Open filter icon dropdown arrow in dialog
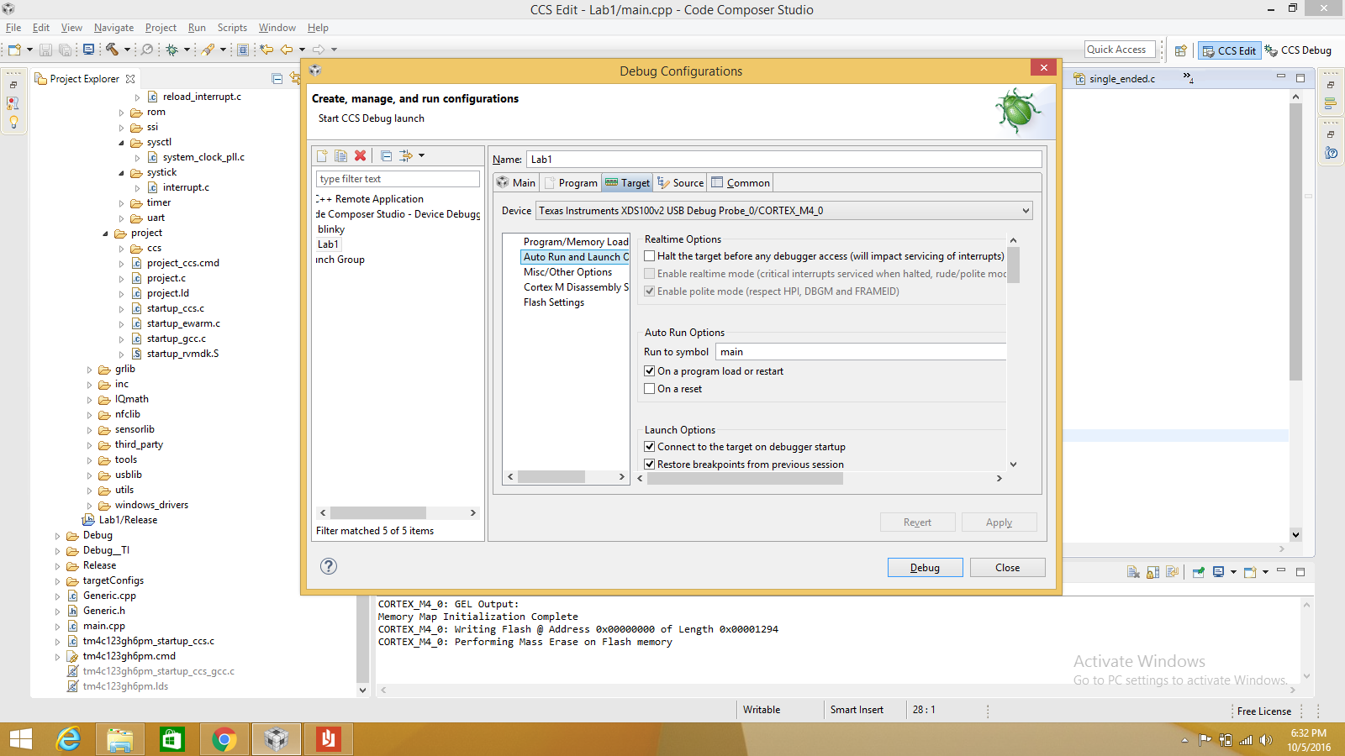Screen dimensions: 1345x756 click(x=421, y=155)
